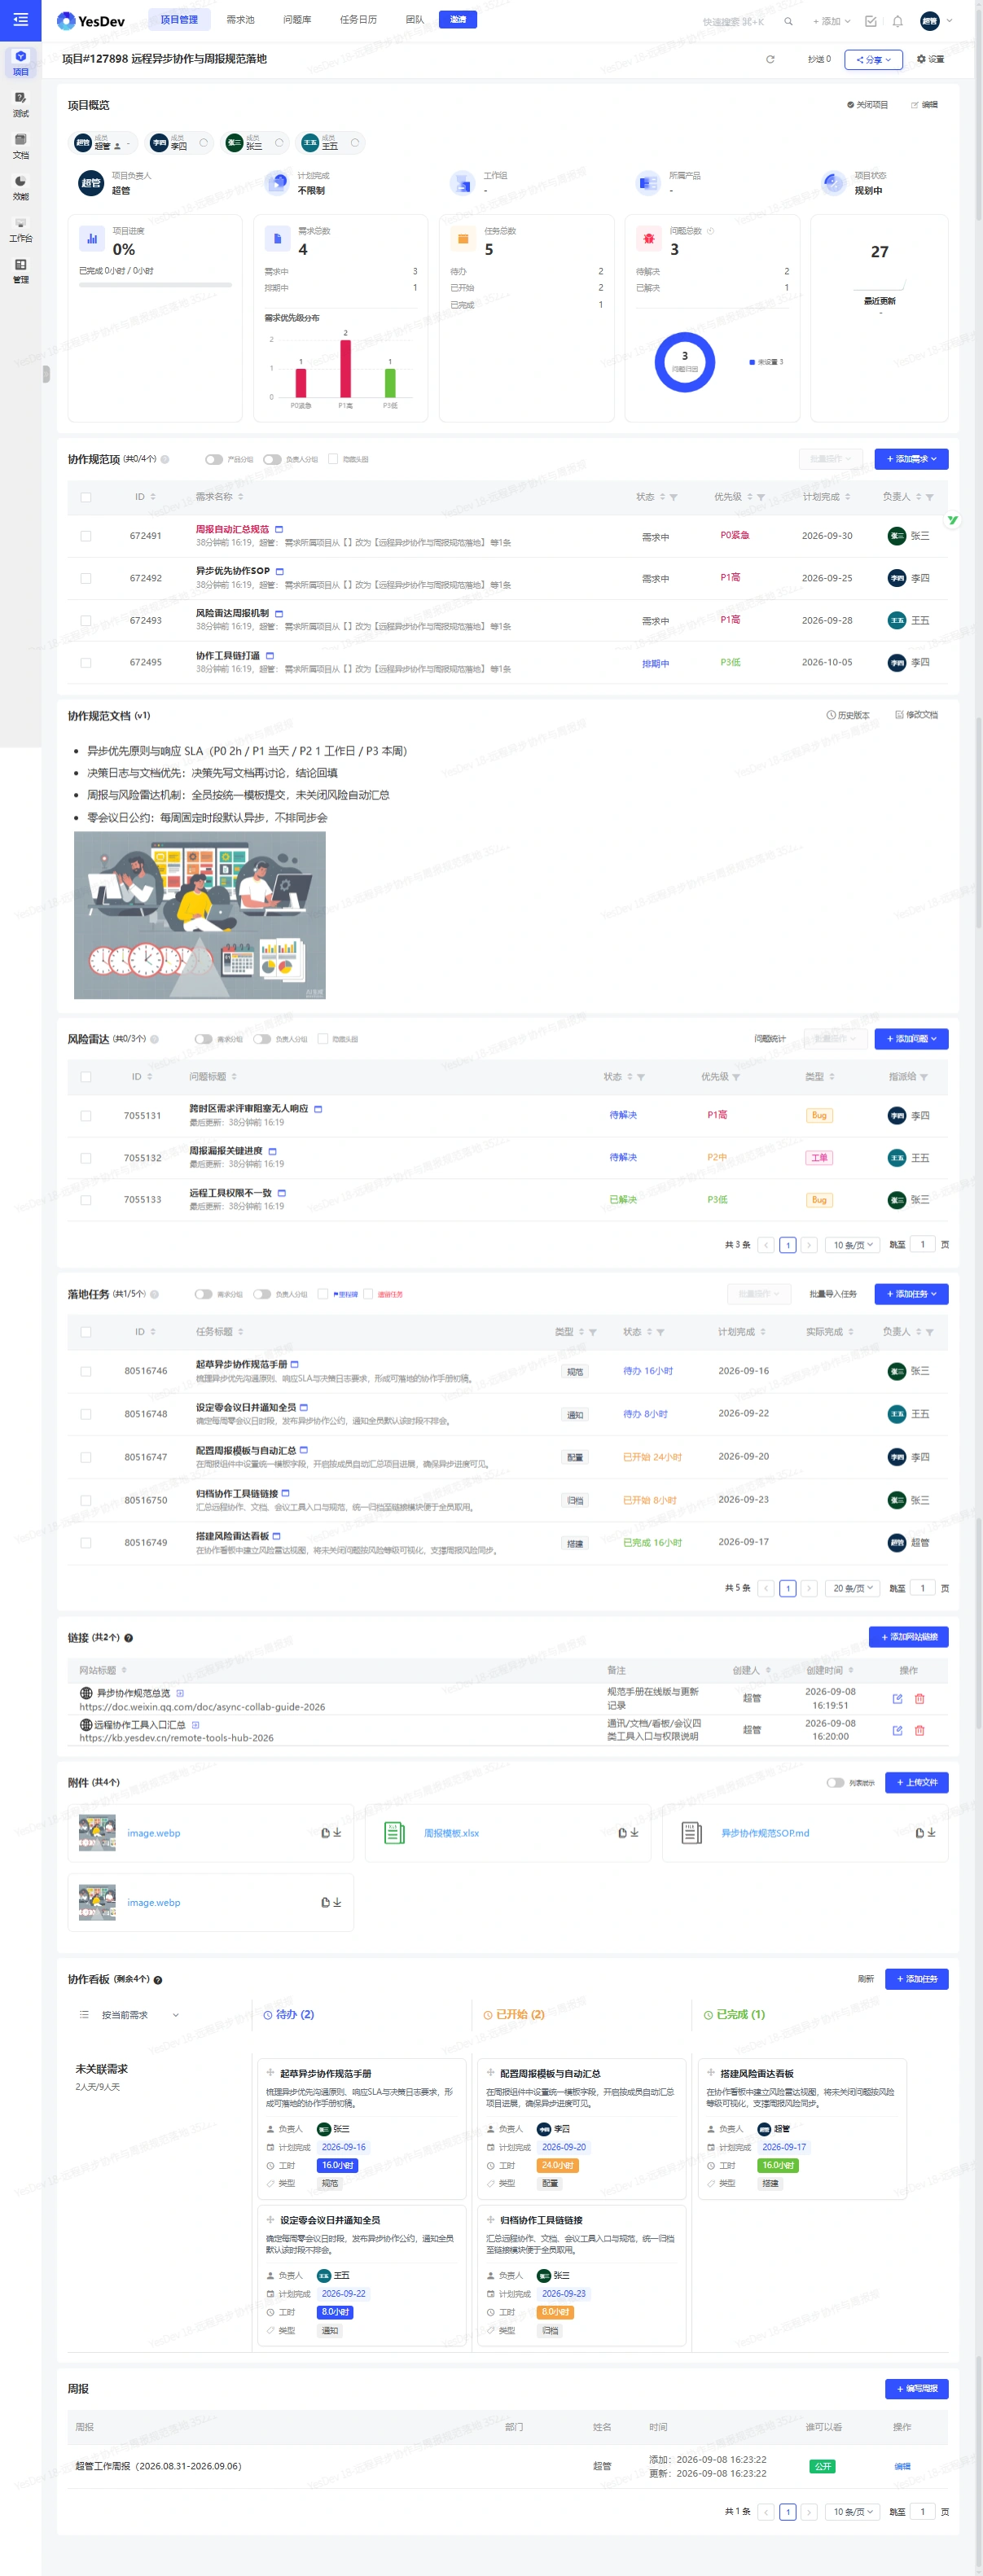Open the todo checklist icon in header
This screenshot has width=983, height=2576.
pos(870,21)
